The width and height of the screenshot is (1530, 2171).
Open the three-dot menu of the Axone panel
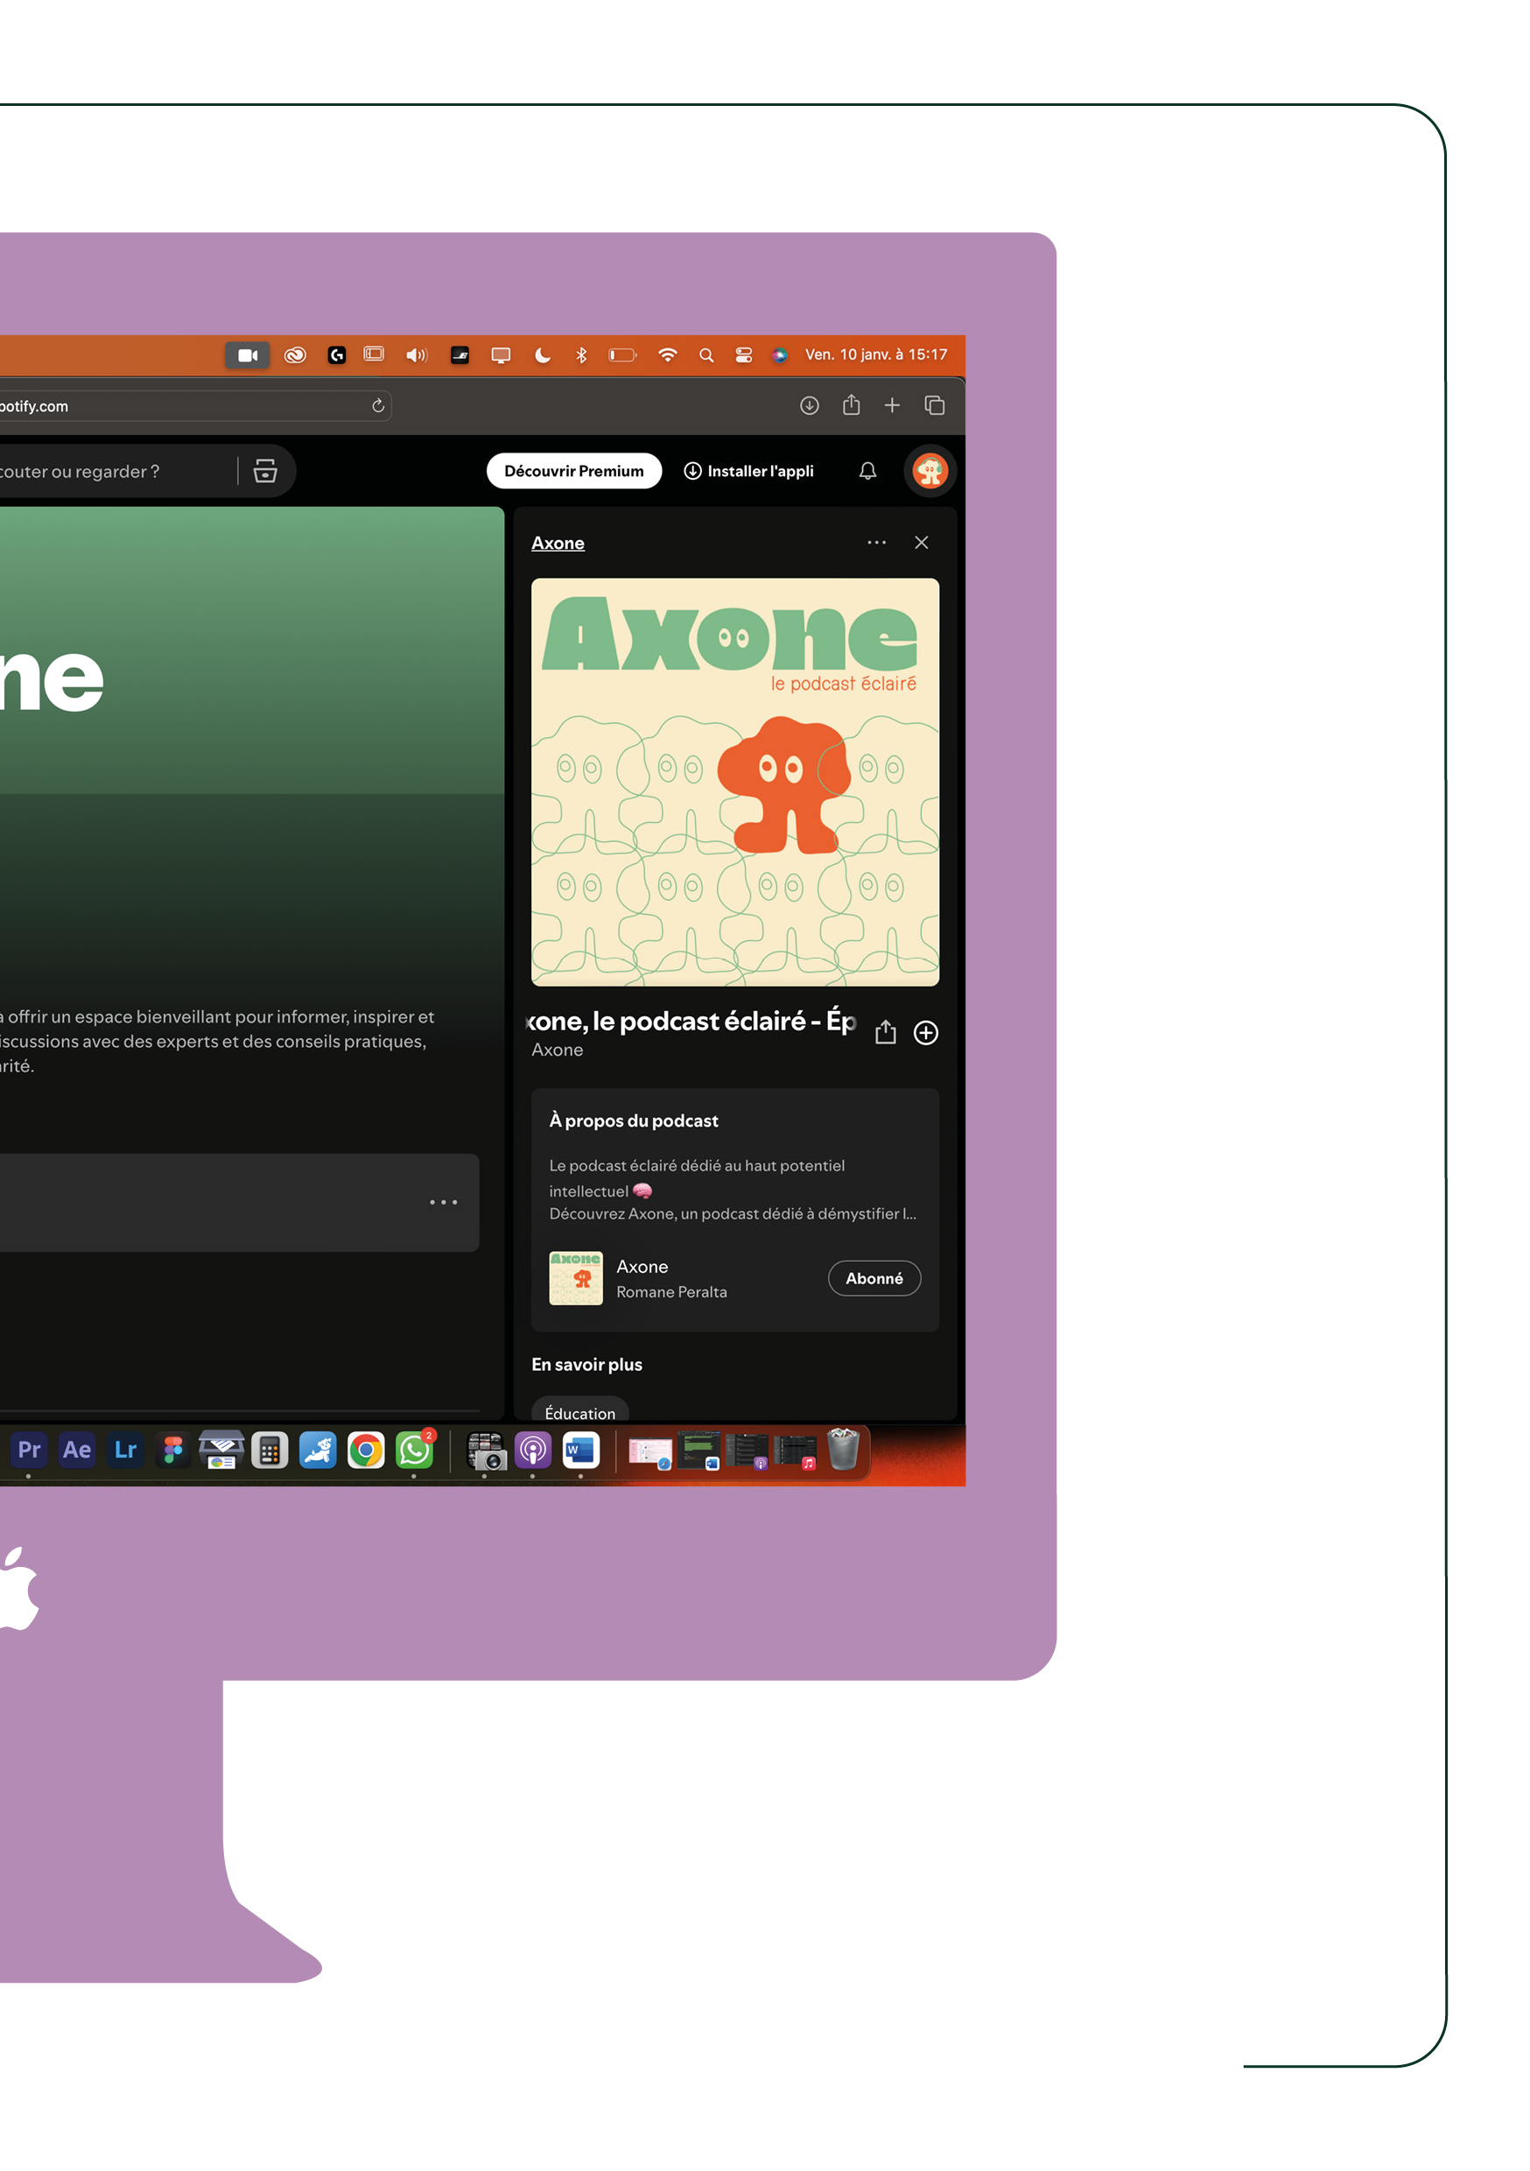click(876, 543)
